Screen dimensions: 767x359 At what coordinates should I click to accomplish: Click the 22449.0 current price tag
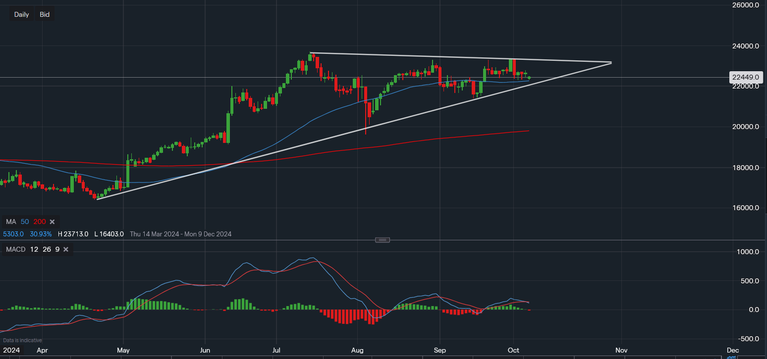coord(745,77)
